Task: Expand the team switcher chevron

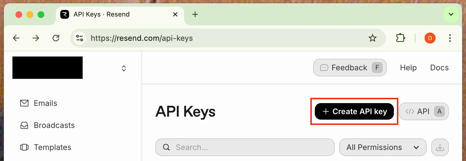Action: coord(124,68)
